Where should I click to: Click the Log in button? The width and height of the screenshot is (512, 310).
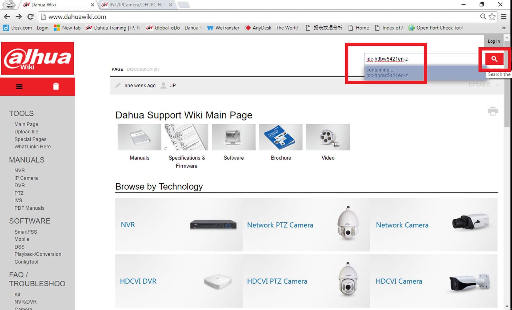(494, 41)
